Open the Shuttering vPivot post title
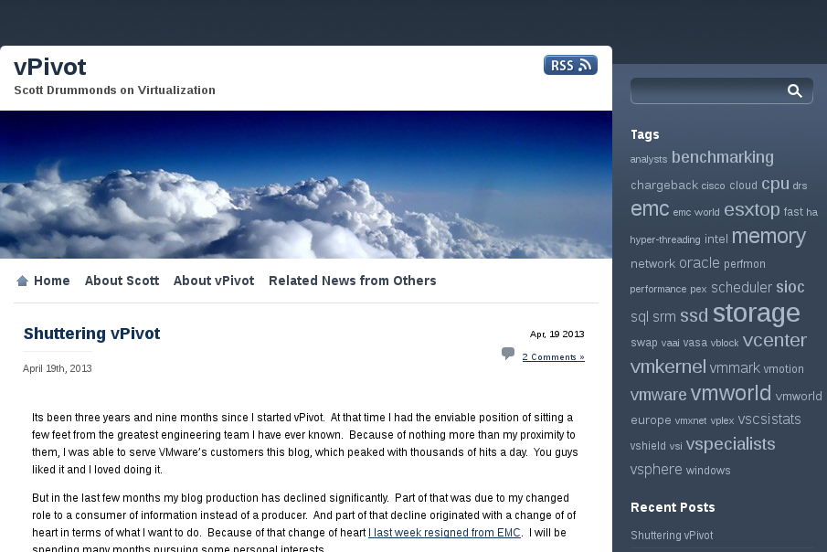The height and width of the screenshot is (552, 827). [91, 334]
